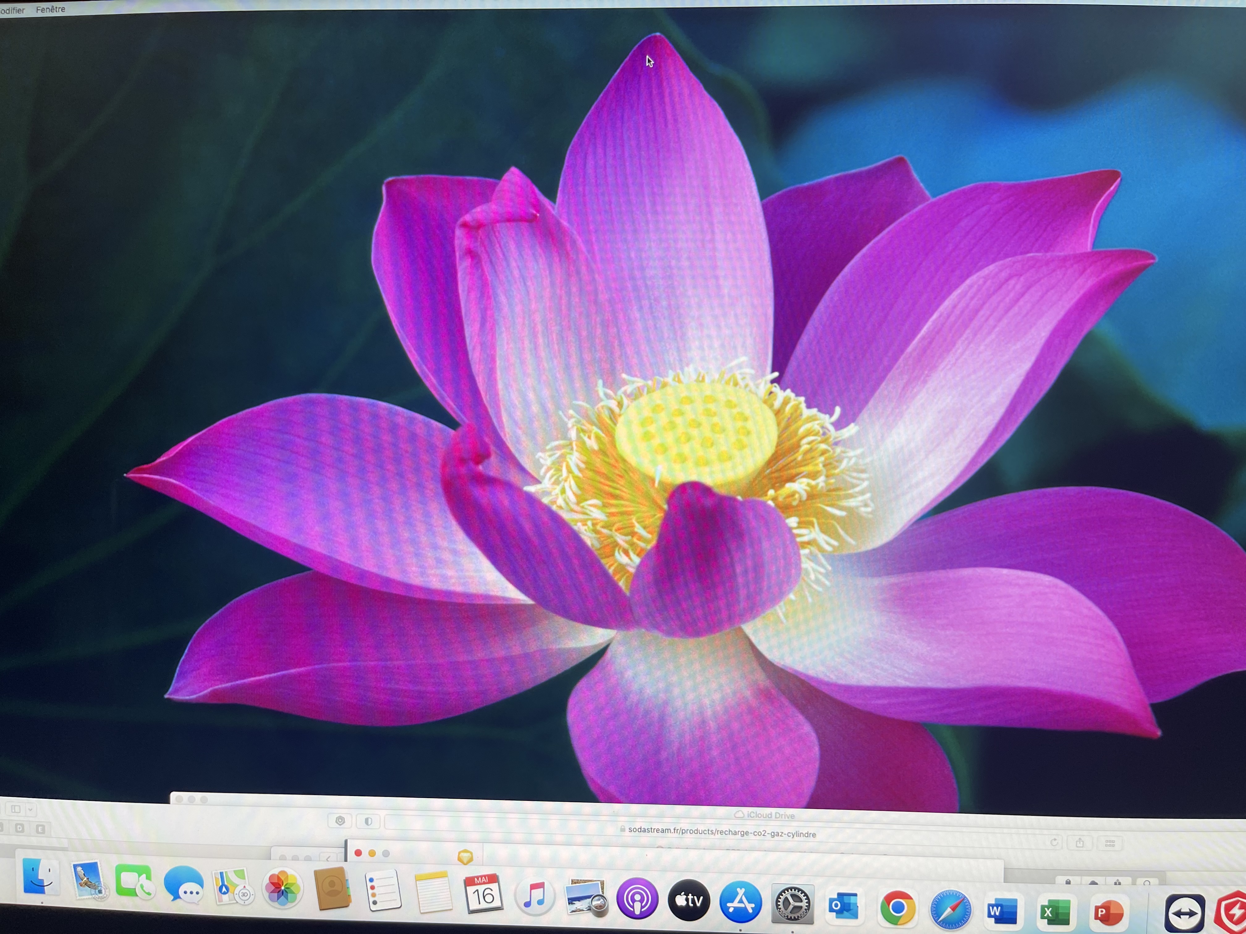The height and width of the screenshot is (934, 1246).
Task: Toggle the Safari sidebar button
Action: pyautogui.click(x=16, y=809)
